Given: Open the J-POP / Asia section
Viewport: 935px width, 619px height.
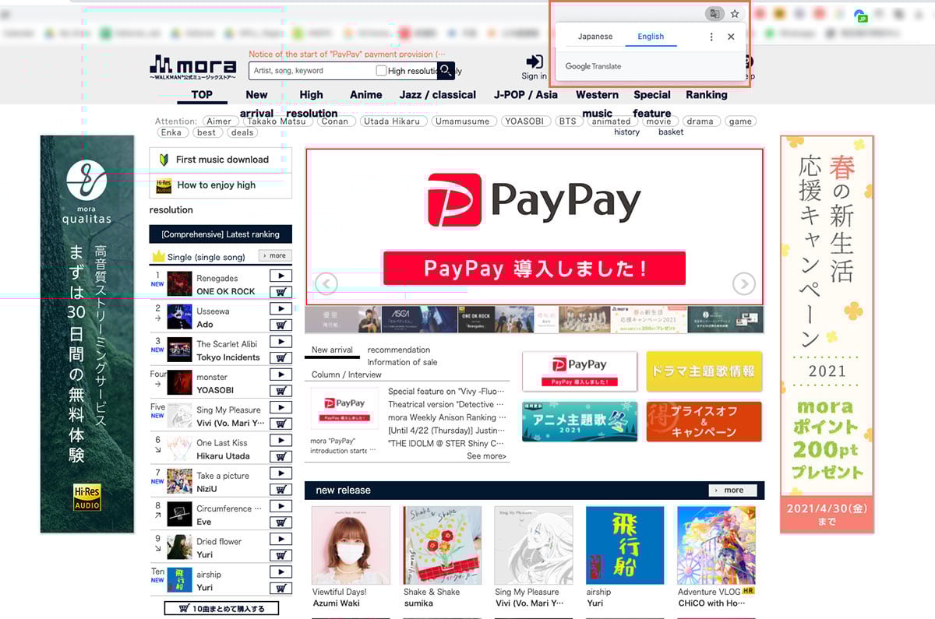Looking at the screenshot, I should pyautogui.click(x=526, y=95).
